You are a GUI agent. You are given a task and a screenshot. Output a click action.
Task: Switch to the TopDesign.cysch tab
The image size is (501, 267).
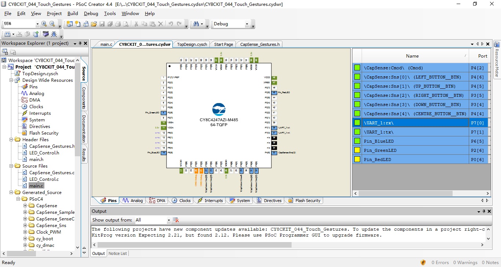pyautogui.click(x=192, y=44)
